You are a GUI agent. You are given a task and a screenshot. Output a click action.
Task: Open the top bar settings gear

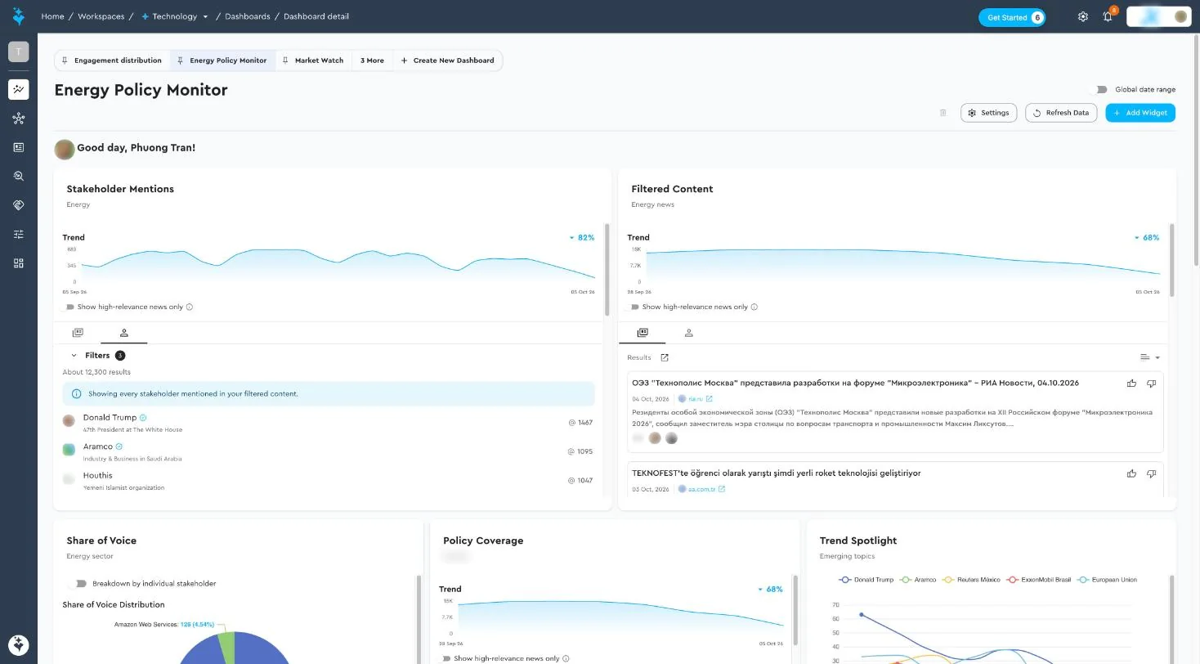point(1083,16)
